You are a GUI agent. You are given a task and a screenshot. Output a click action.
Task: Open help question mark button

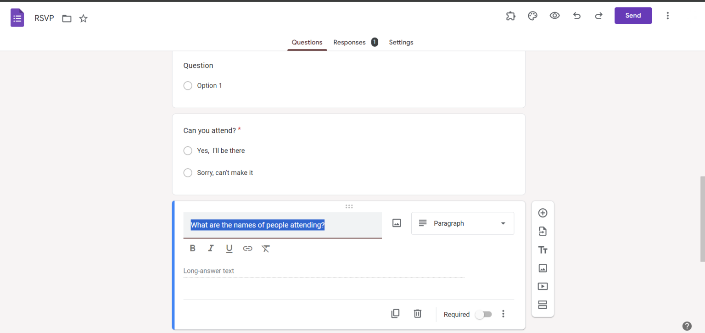[x=687, y=326]
